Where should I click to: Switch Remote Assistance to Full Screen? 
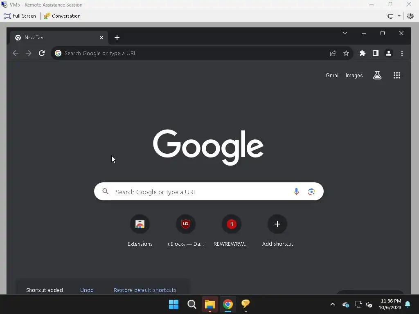20,16
